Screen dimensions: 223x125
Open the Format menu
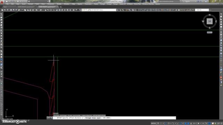pyautogui.click(x=30, y=4)
